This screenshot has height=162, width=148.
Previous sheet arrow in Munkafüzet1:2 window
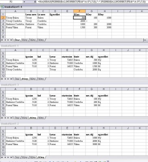pyautogui.click(x=5, y=157)
